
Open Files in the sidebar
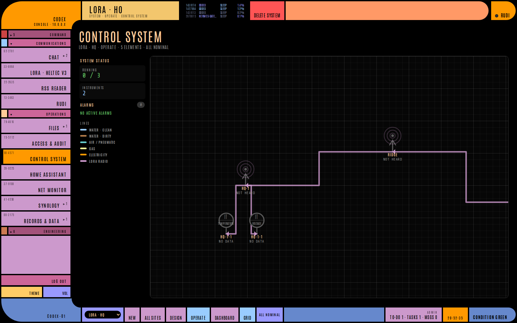(36, 126)
